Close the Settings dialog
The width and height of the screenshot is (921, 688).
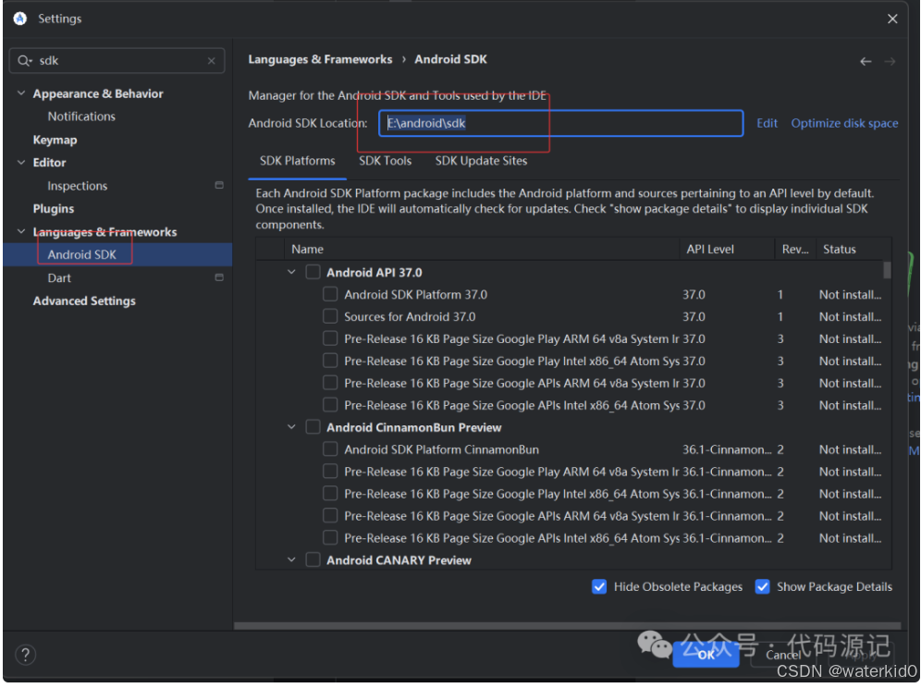point(892,18)
